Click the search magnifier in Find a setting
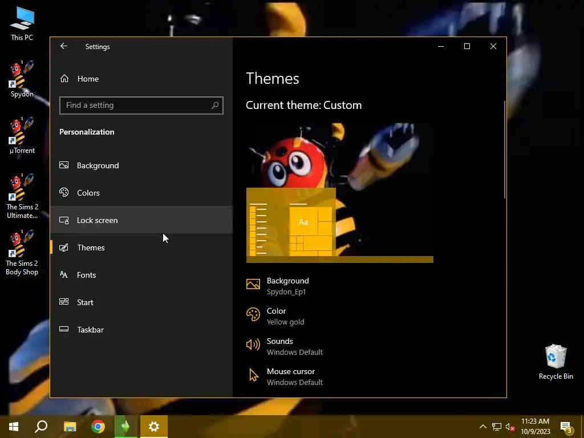The image size is (584, 438). coord(215,106)
